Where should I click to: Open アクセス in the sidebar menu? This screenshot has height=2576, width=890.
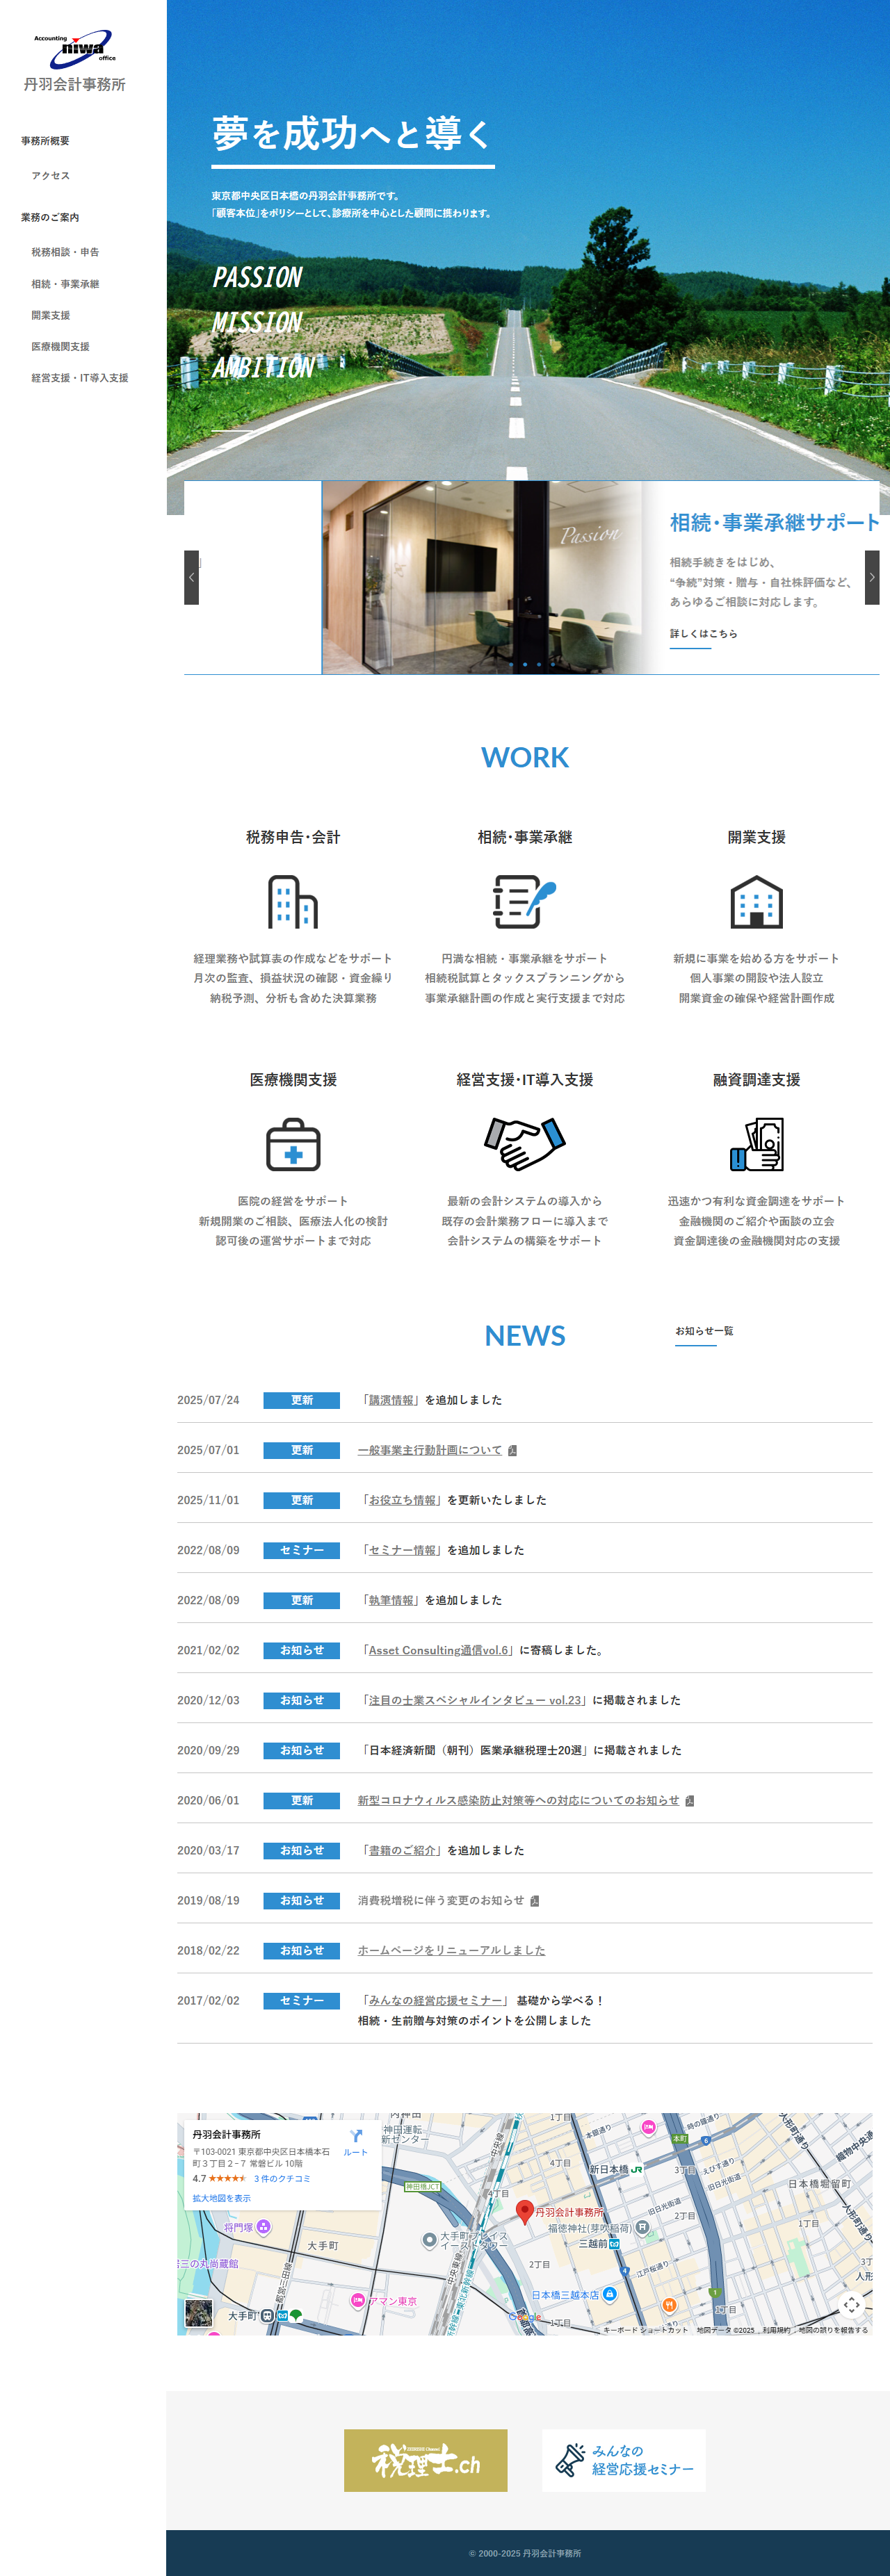50,176
